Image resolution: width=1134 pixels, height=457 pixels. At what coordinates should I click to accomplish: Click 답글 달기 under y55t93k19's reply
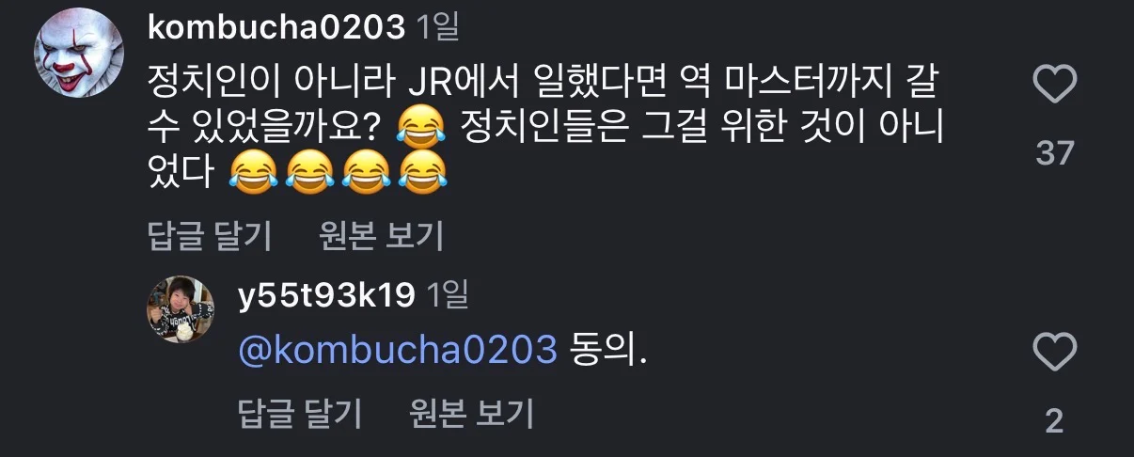(300, 412)
